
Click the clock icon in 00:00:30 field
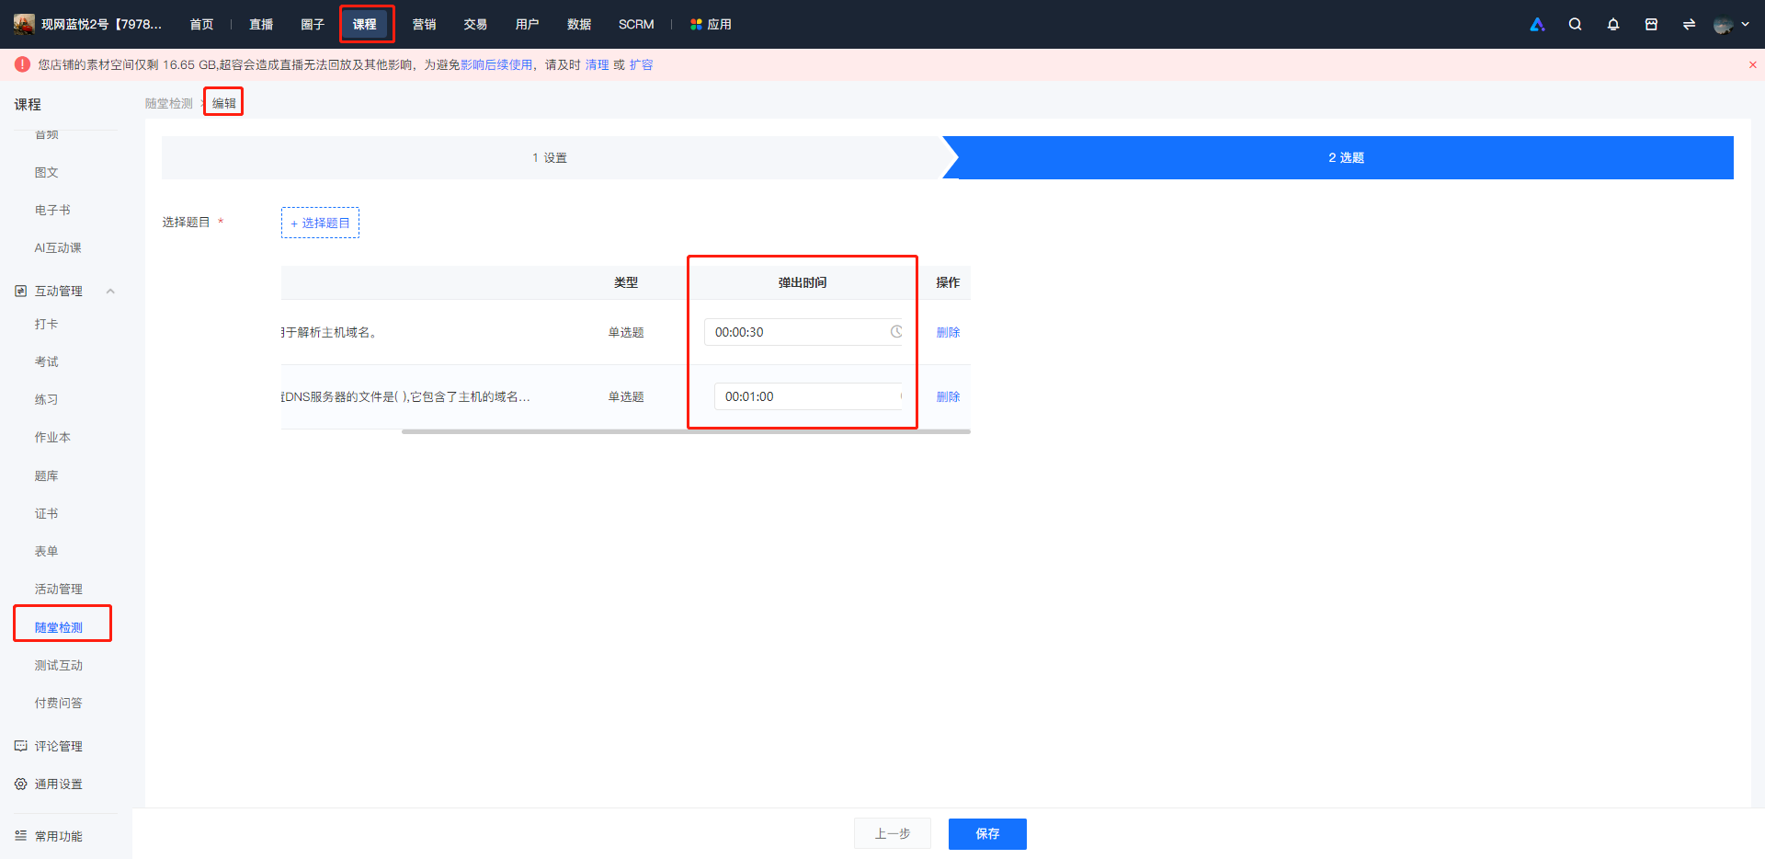[896, 332]
